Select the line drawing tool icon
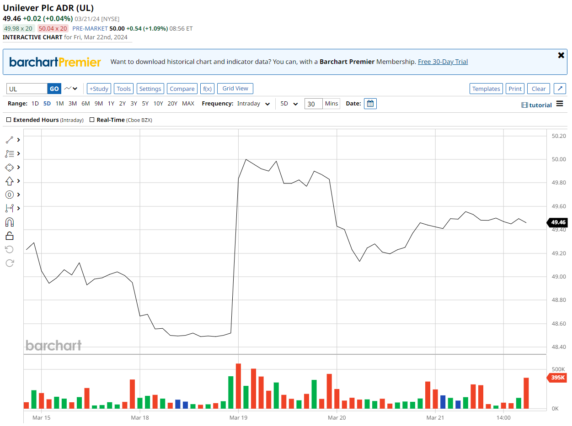The image size is (572, 426). [9, 140]
